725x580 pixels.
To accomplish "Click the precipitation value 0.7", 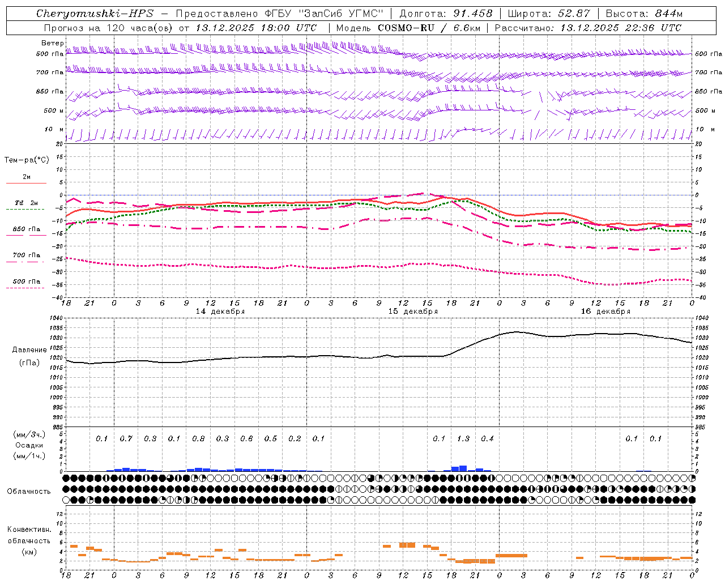I will click(126, 439).
